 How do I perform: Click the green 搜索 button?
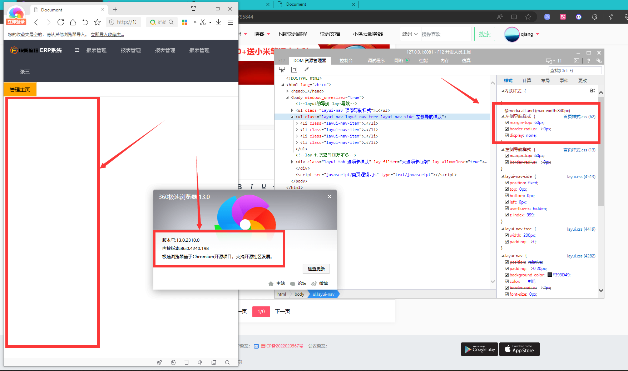(485, 34)
